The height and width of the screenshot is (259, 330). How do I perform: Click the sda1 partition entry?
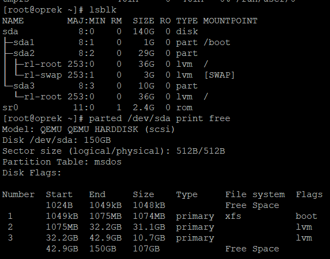click(x=23, y=42)
